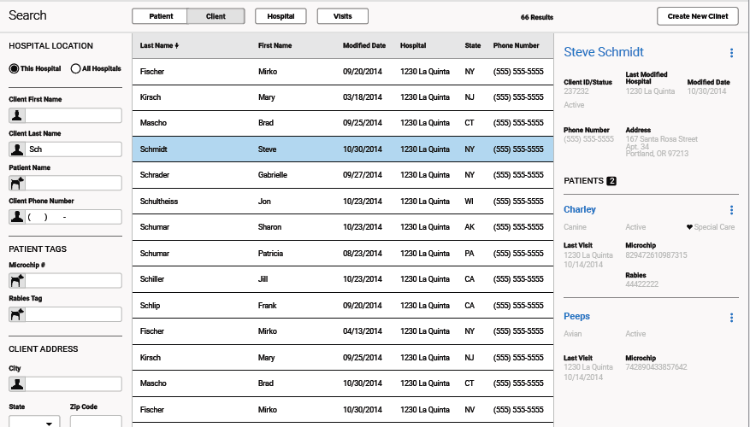
Task: Select Schmidt Steve row
Action: (343, 149)
